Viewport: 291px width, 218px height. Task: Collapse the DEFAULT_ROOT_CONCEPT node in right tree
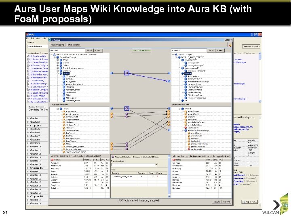click(x=176, y=57)
